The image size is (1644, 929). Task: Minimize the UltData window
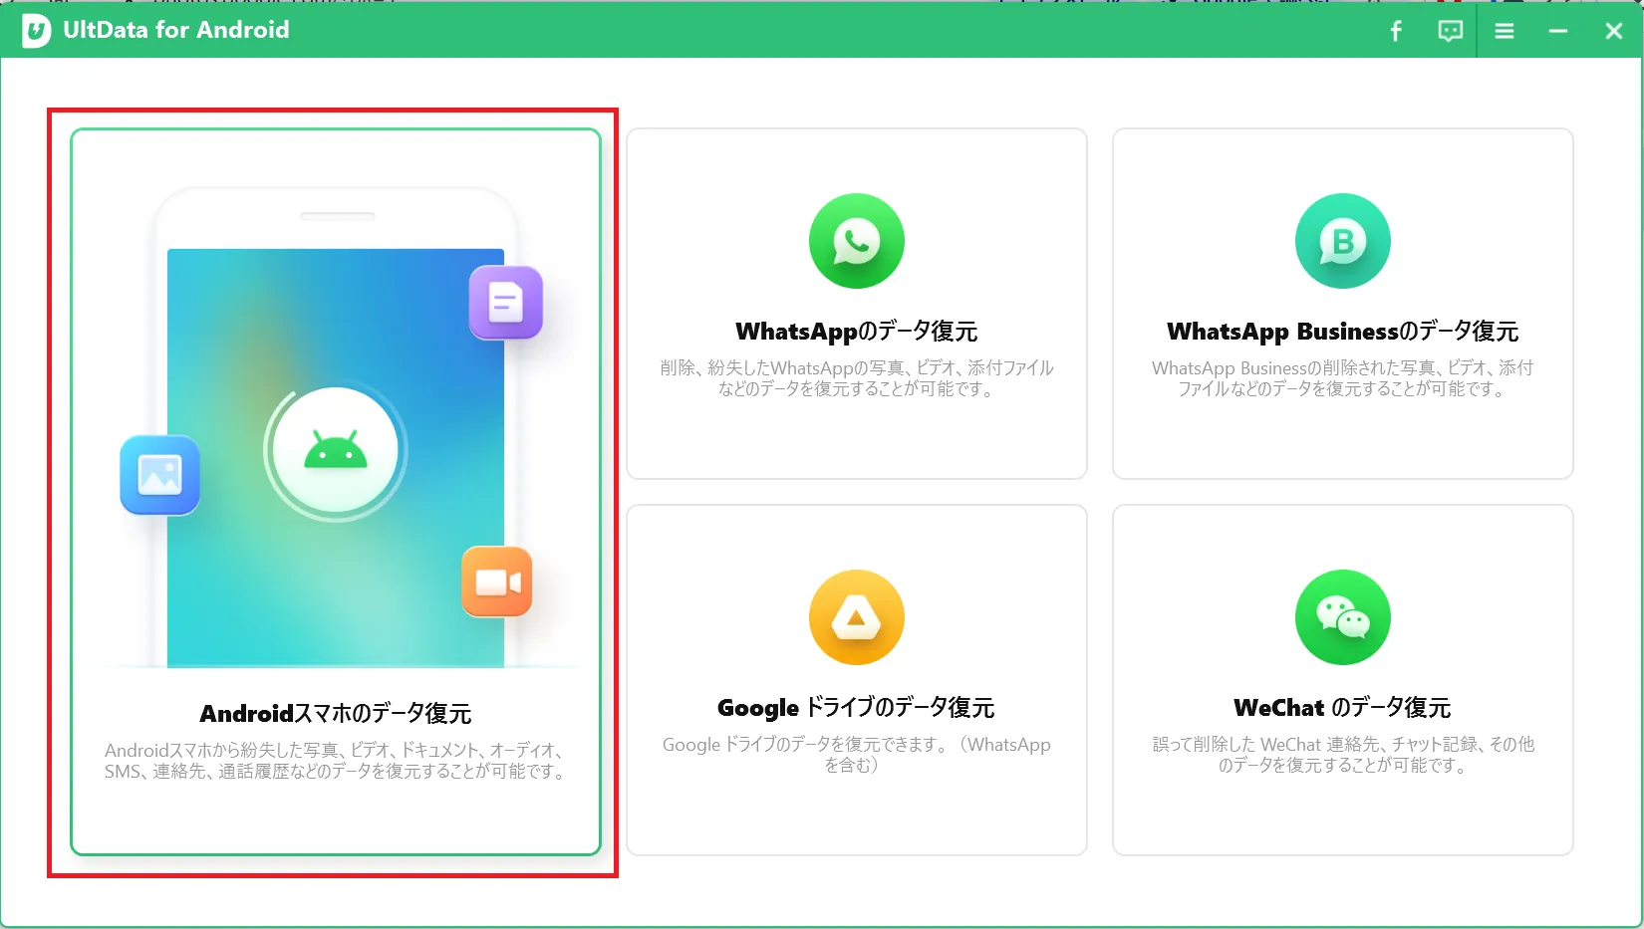(1557, 31)
